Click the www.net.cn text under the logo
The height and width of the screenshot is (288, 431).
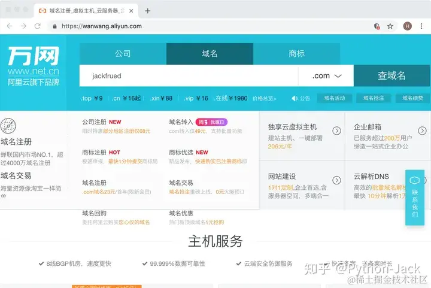click(34, 71)
